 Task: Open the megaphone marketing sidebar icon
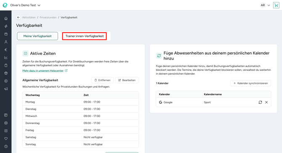pos(6,89)
